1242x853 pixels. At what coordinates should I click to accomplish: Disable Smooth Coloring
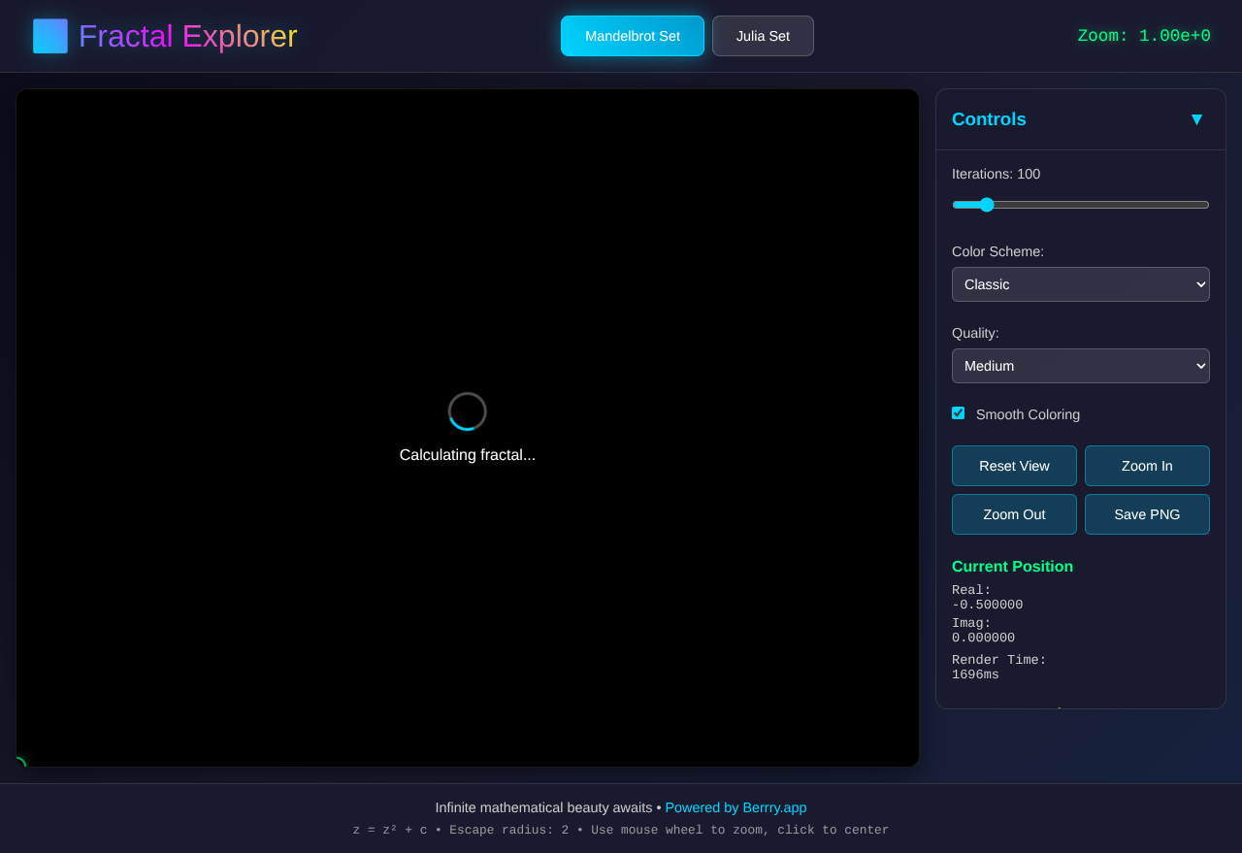click(x=959, y=412)
